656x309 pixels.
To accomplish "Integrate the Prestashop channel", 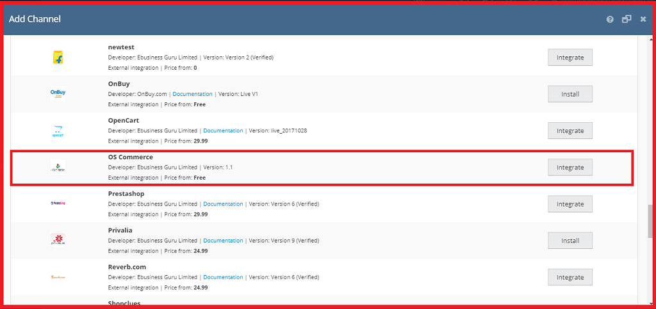I will [570, 204].
